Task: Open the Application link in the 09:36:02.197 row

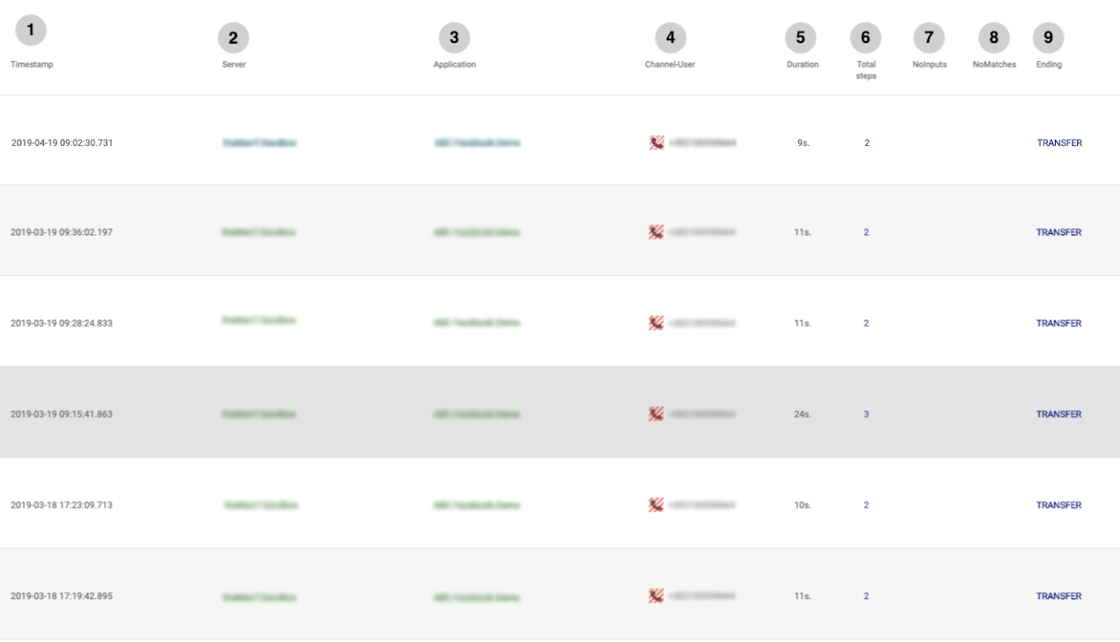Action: (476, 232)
